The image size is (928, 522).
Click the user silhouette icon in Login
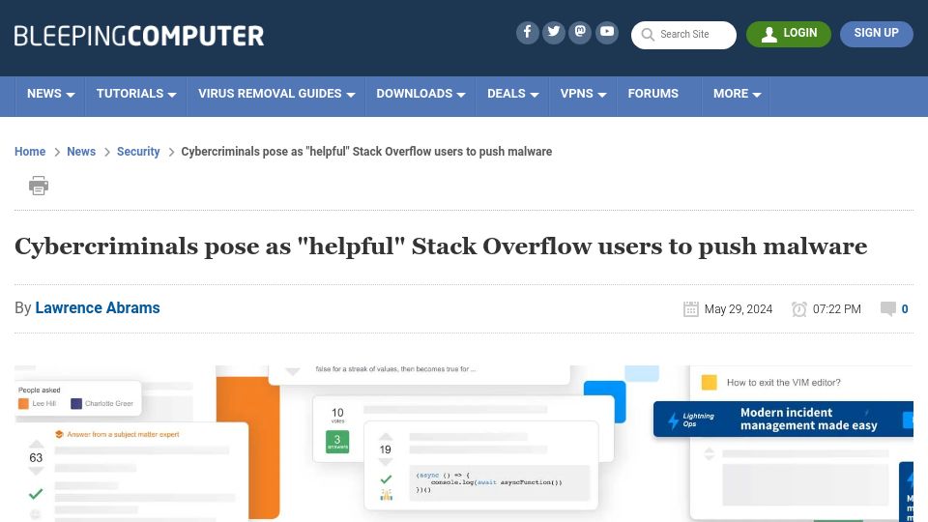click(768, 35)
